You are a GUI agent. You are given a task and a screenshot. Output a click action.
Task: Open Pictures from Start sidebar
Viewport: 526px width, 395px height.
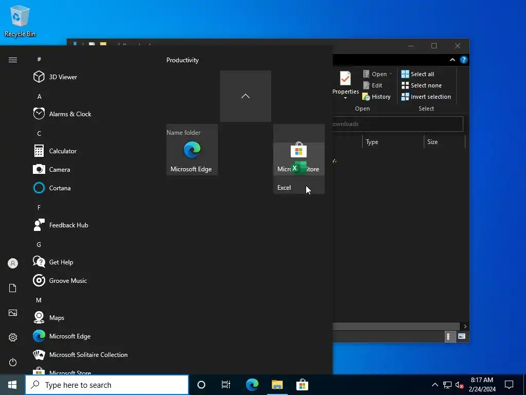[13, 313]
